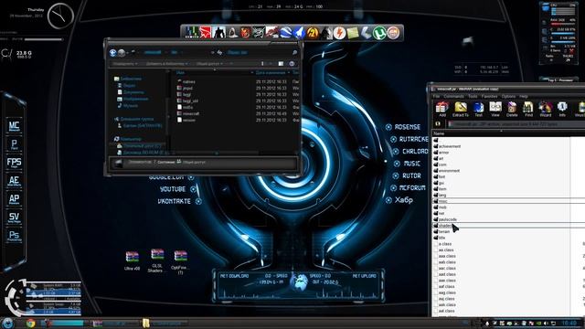Select the version file in Explorer
Image resolution: width=585 pixels, height=329 pixels.
pos(186,120)
